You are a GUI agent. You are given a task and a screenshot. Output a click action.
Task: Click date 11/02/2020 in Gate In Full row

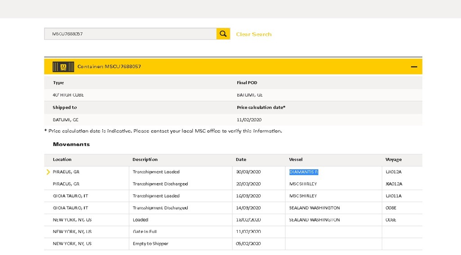click(249, 232)
